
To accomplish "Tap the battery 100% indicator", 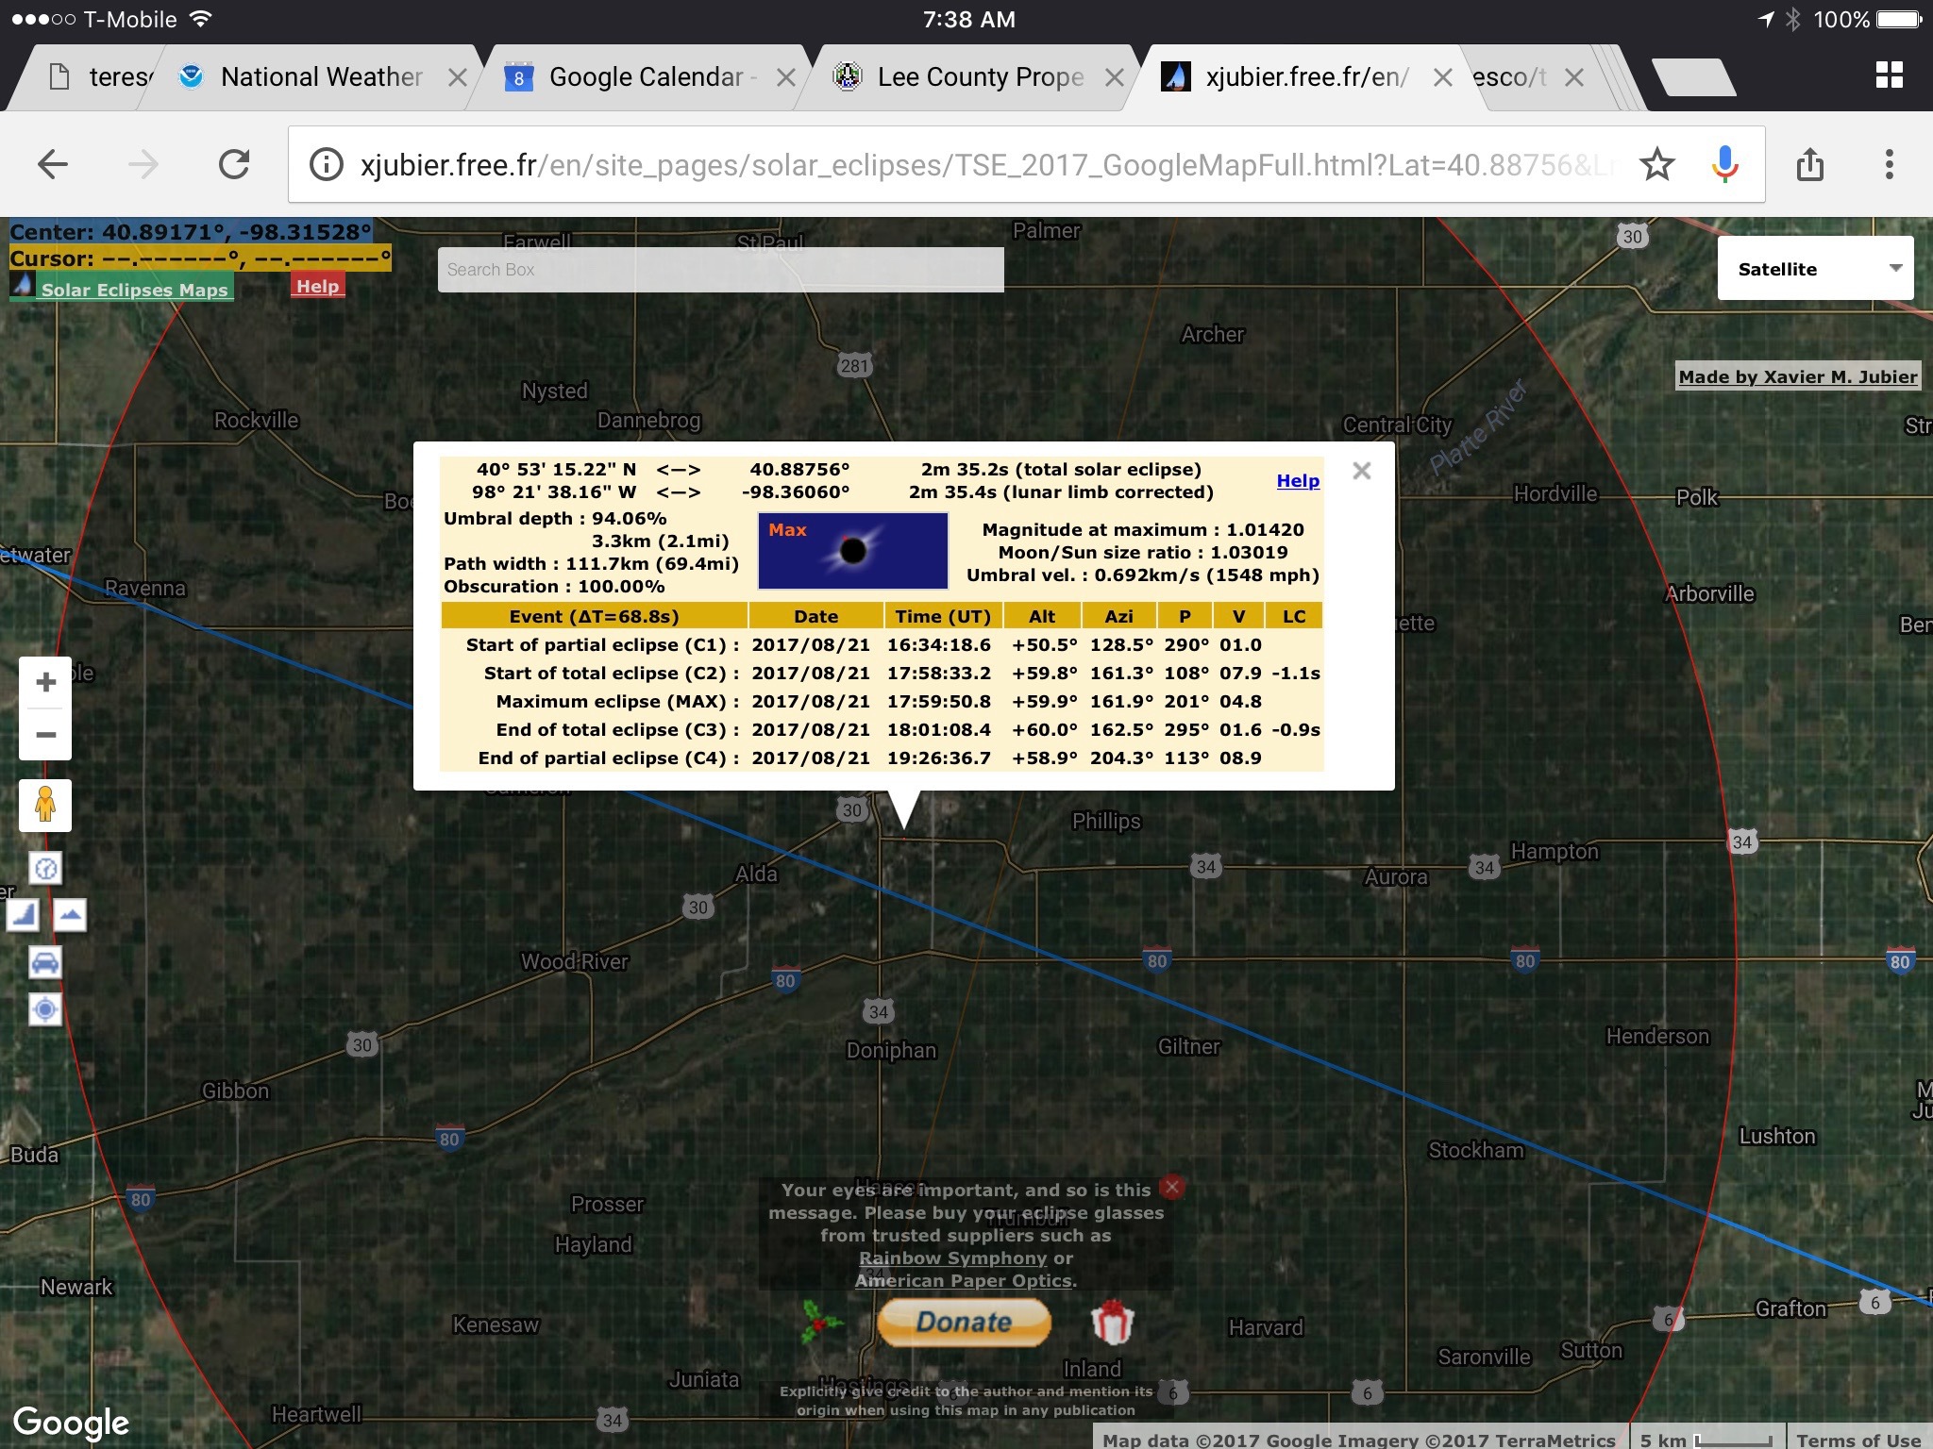I will [1867, 20].
